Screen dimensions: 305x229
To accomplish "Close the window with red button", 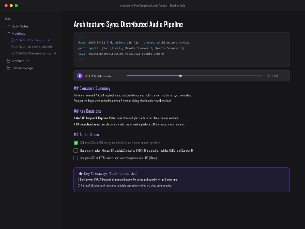I will click(6, 6).
